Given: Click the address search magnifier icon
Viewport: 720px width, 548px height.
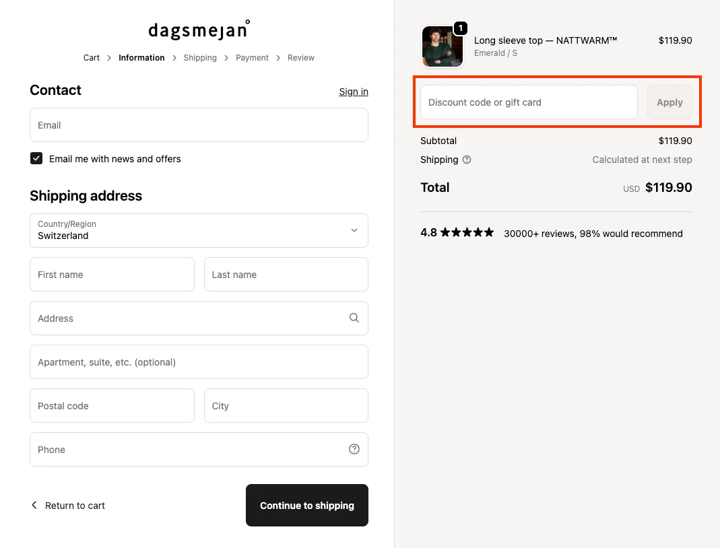Looking at the screenshot, I should [354, 318].
